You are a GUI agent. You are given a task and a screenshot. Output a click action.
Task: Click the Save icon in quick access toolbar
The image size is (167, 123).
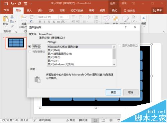(x=6, y=4)
